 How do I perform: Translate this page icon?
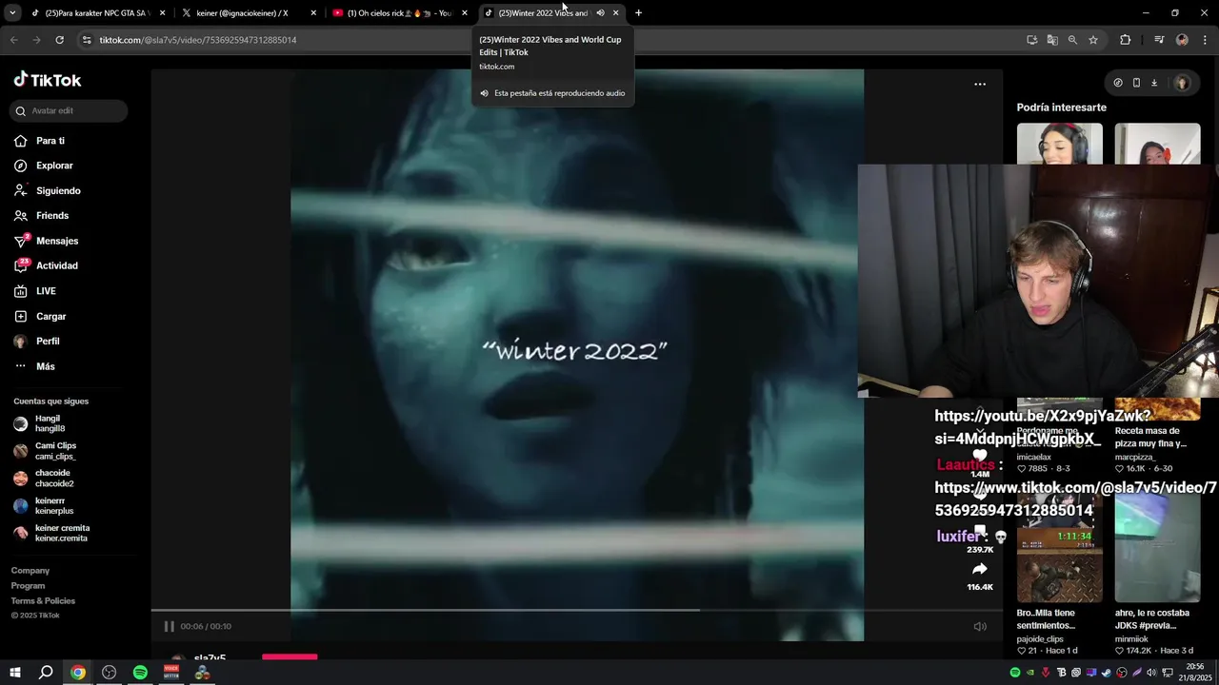(x=1052, y=40)
